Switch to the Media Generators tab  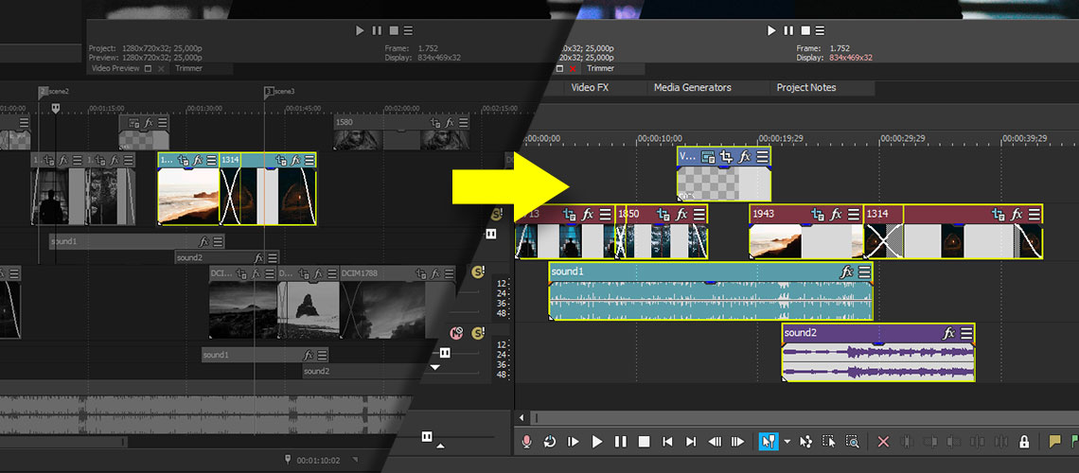pos(692,88)
